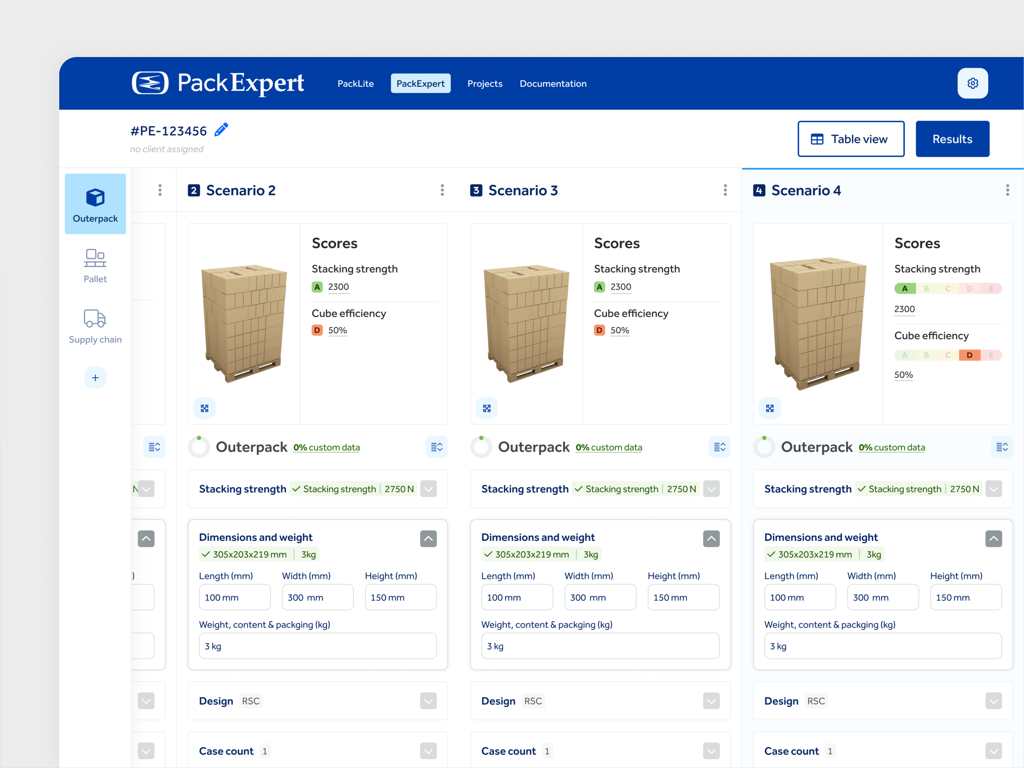Click Scenario 4 number badge
Viewport: 1024px width, 768px height.
coord(759,190)
